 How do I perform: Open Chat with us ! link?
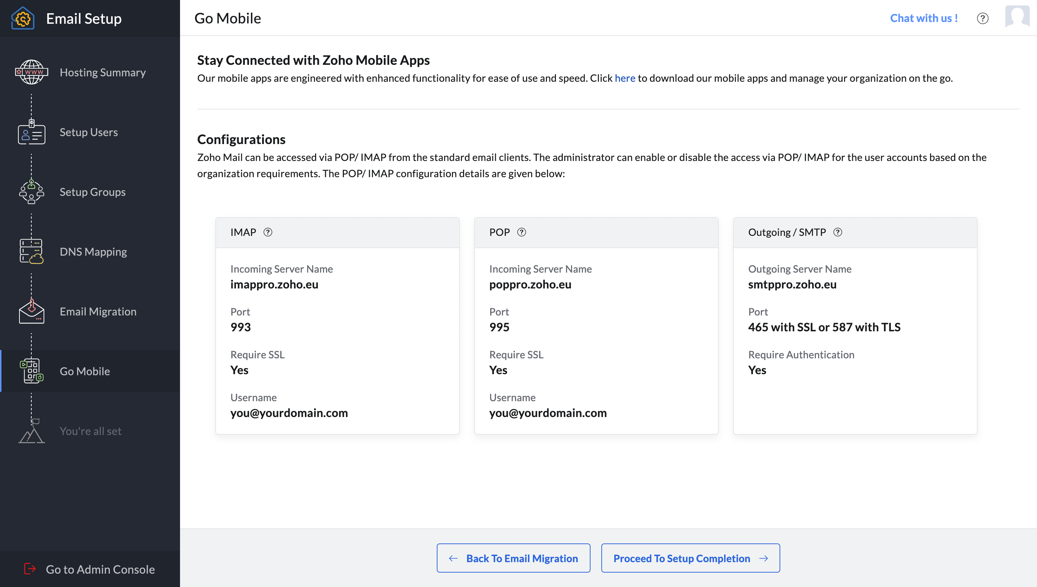(924, 18)
